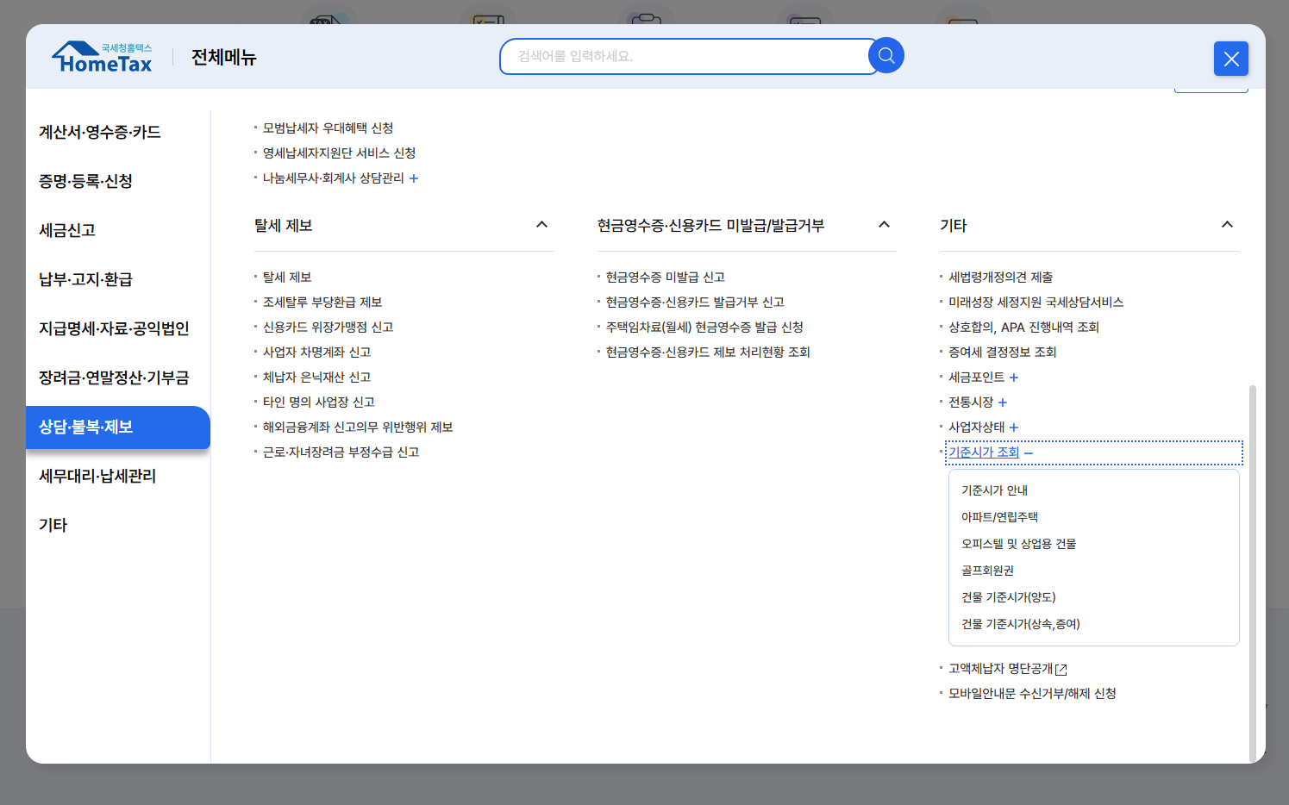Open 골프회원권 submenu item
Screen dimensions: 1289x805
[987, 571]
